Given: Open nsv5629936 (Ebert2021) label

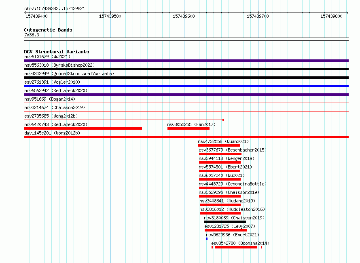Looking at the screenshot, I should point(233,235).
